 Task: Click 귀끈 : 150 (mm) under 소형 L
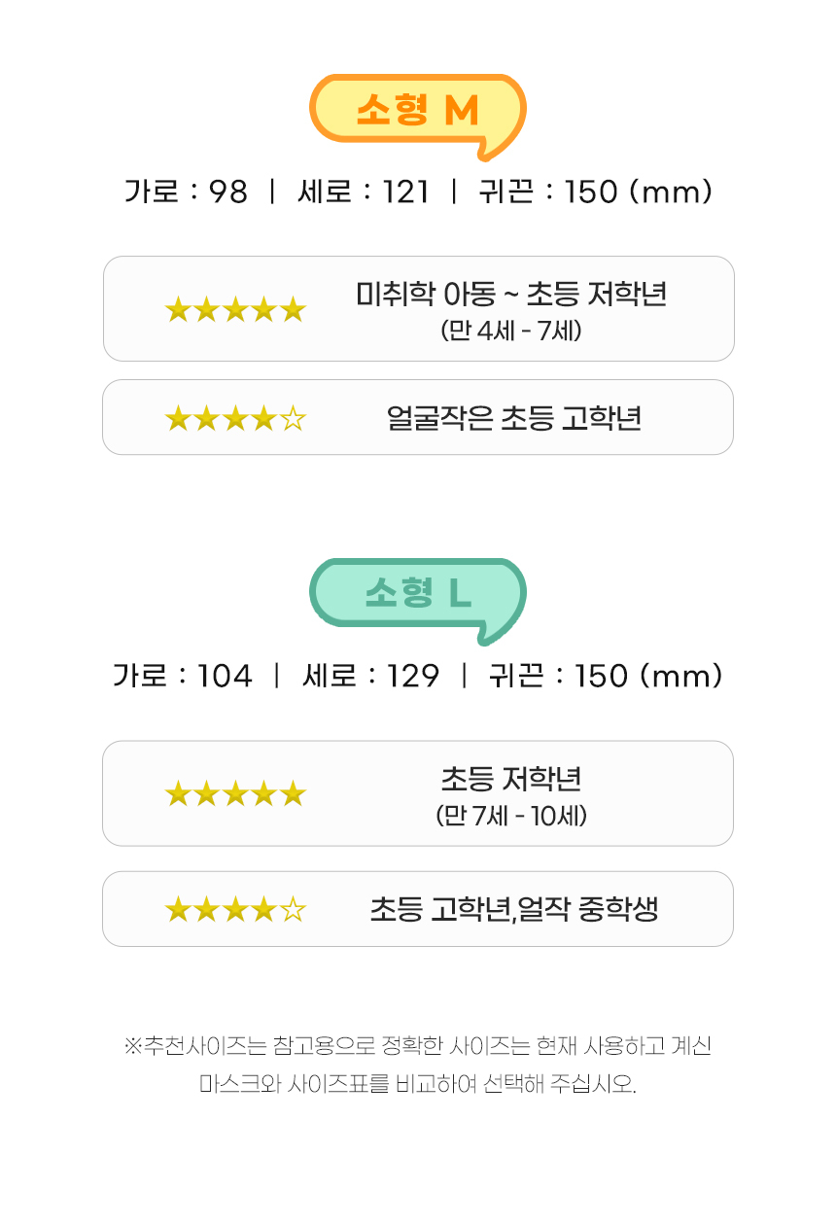pyautogui.click(x=606, y=676)
